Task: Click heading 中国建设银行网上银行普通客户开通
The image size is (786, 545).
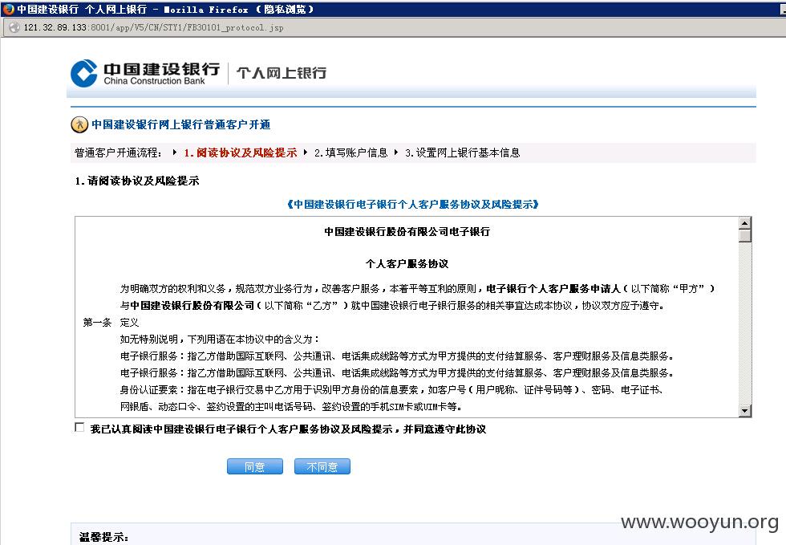Action: [x=181, y=124]
